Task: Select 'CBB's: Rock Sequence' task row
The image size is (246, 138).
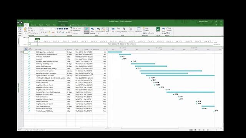Action: coord(65,106)
